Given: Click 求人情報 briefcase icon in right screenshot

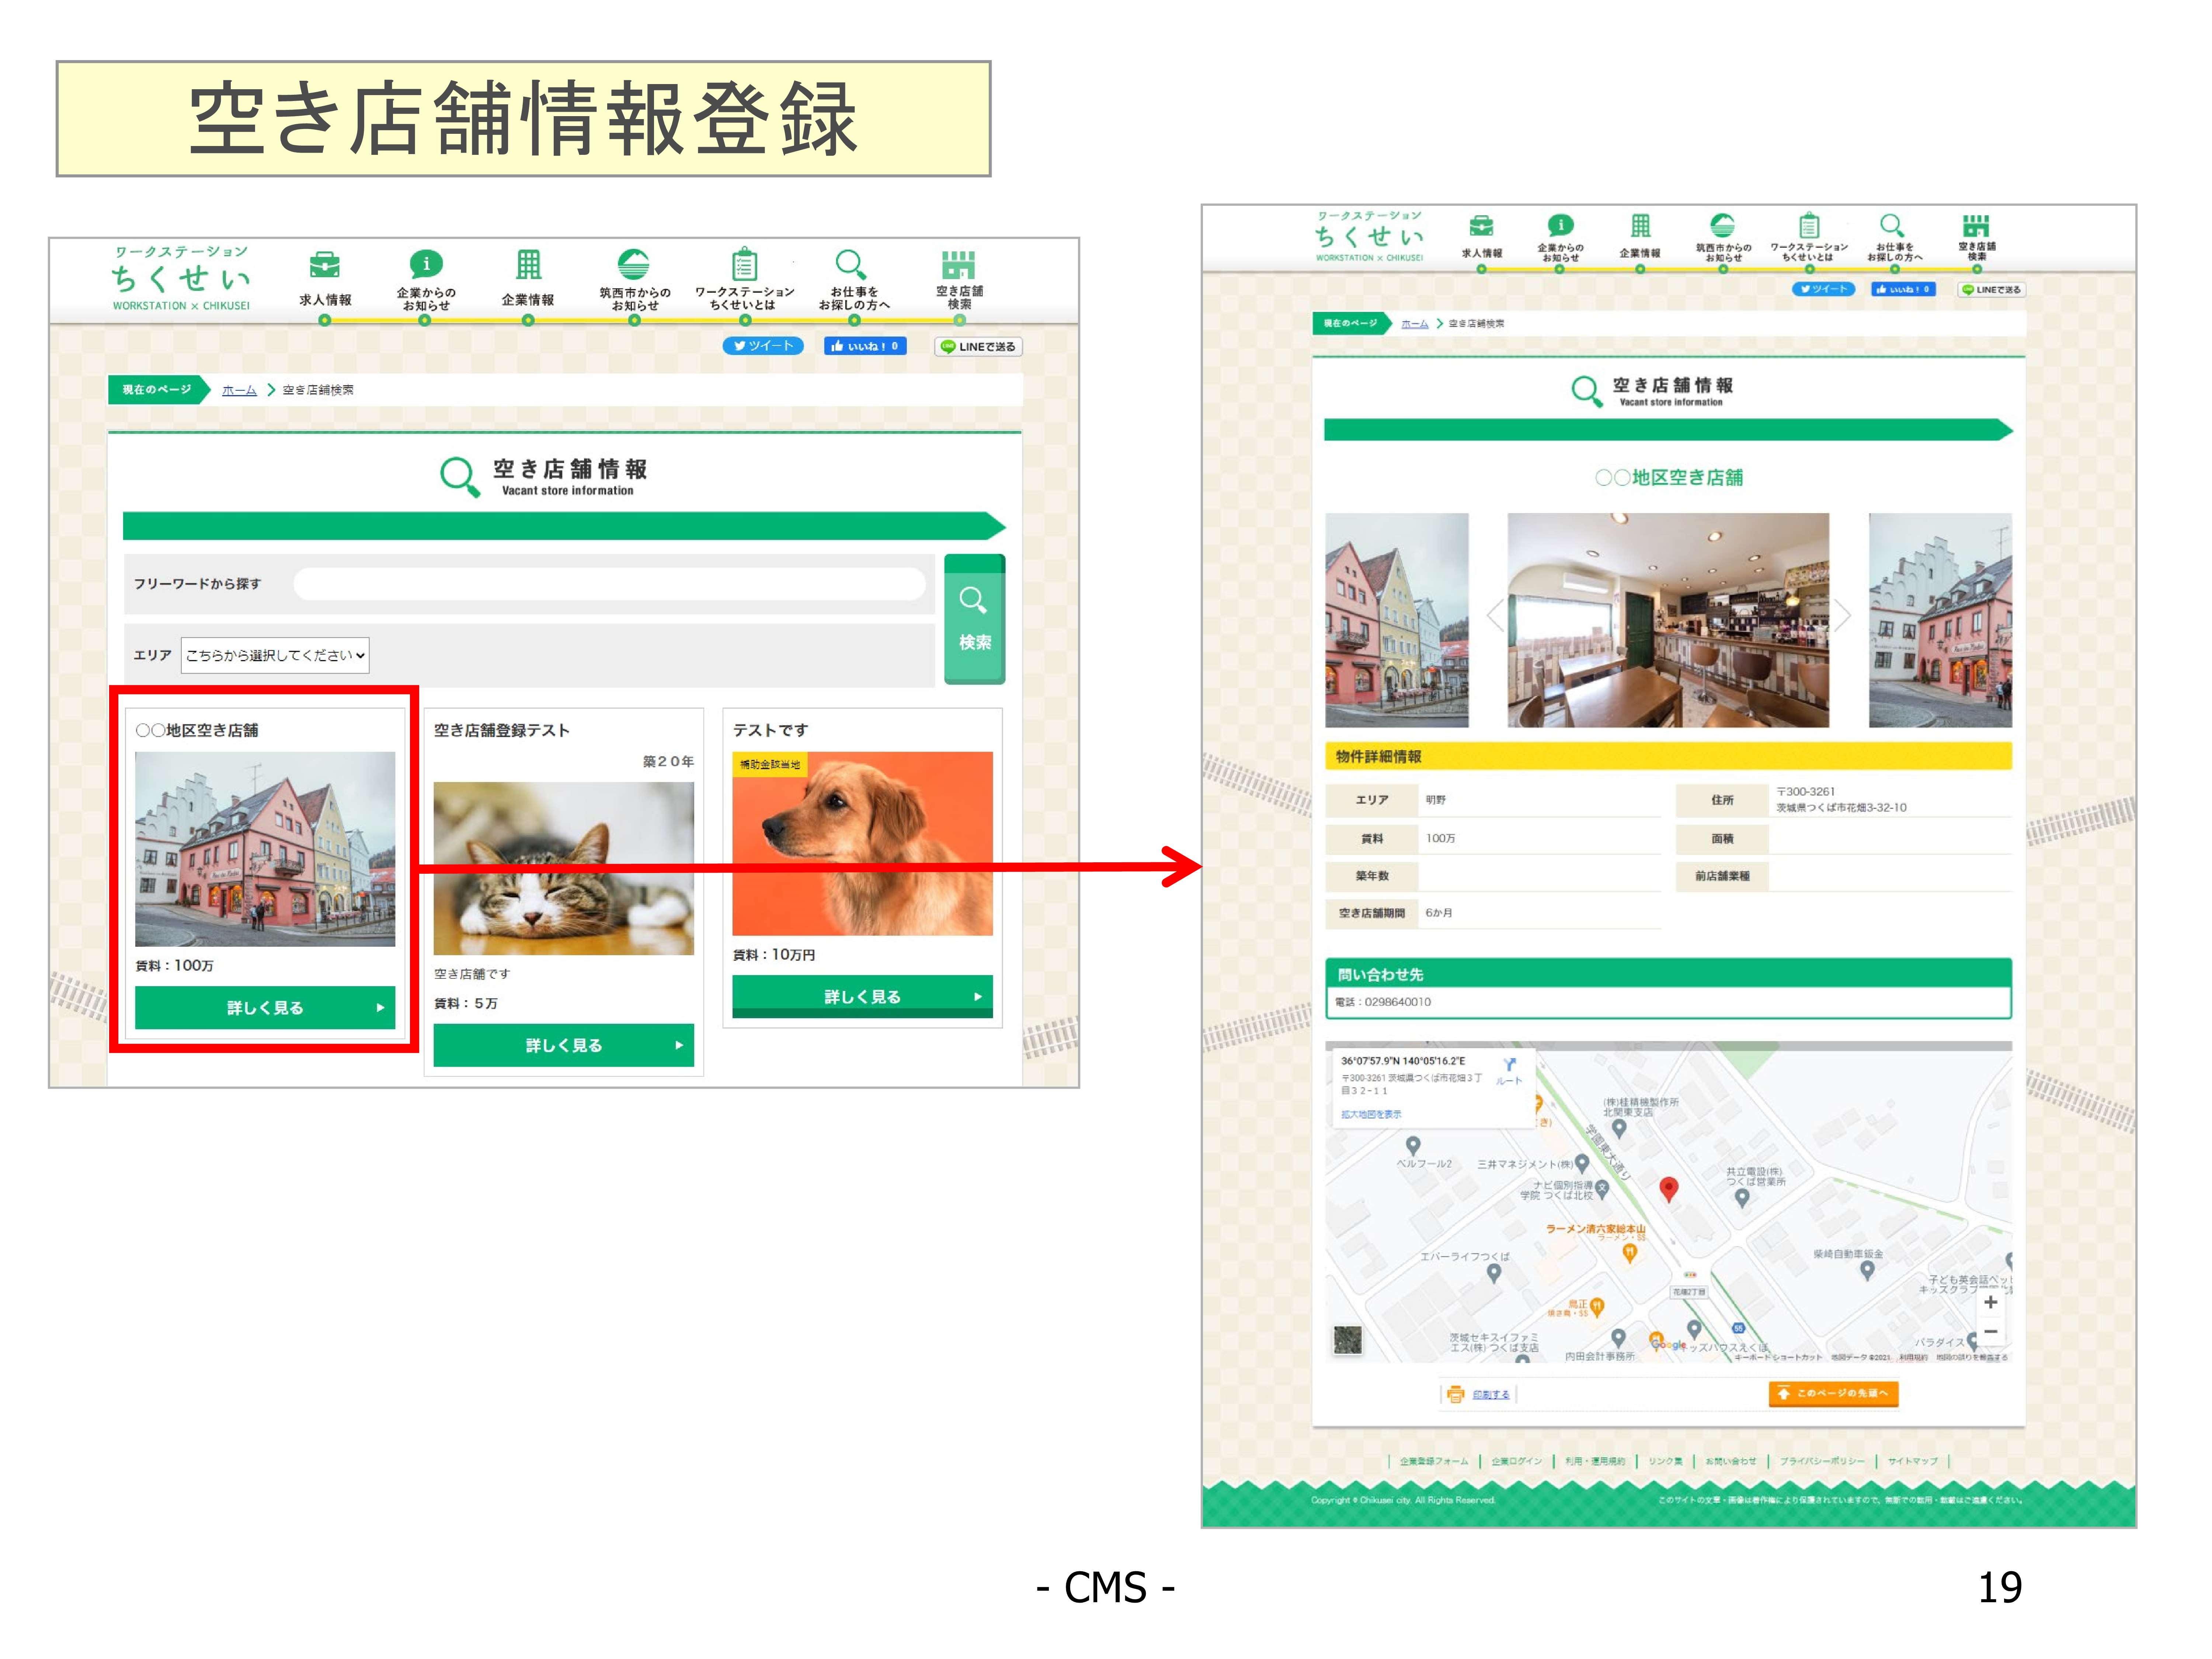Looking at the screenshot, I should (x=1481, y=226).
